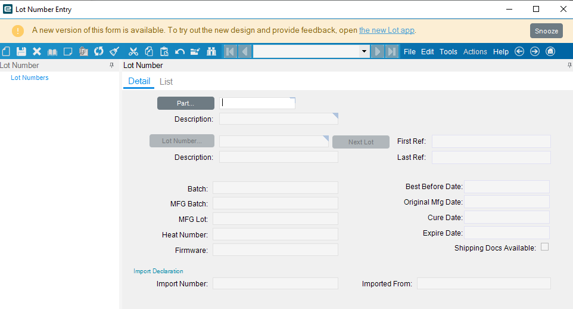Viewport: 573px width, 309px height.
Task: Click the Home circled house icon
Action: point(550,52)
